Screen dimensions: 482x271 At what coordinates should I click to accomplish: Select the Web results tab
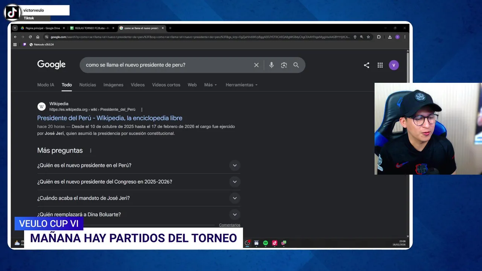pyautogui.click(x=192, y=85)
